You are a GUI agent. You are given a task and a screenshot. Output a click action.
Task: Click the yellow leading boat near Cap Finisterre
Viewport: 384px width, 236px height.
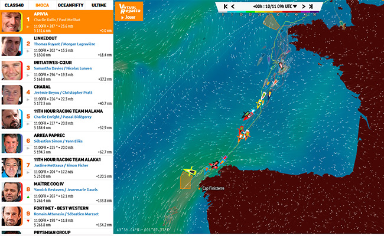tap(189, 172)
